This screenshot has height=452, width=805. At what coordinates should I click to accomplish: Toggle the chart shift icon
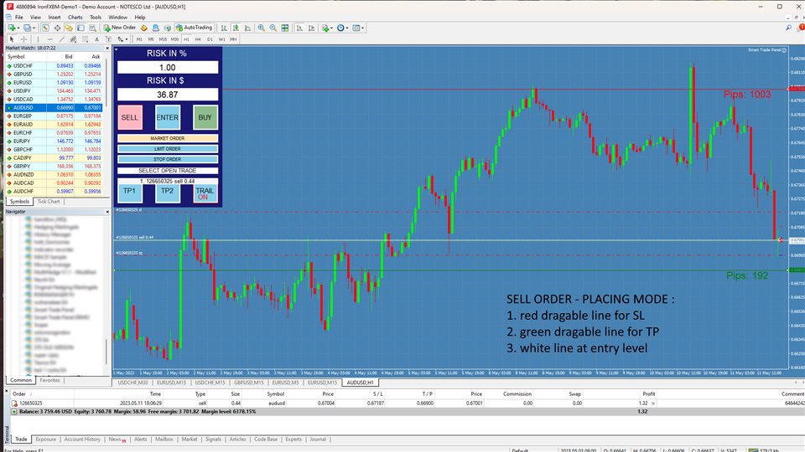(x=312, y=28)
